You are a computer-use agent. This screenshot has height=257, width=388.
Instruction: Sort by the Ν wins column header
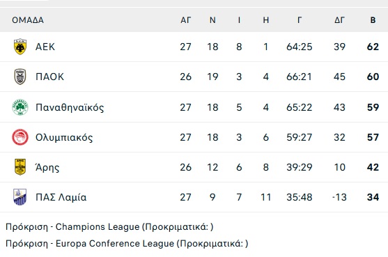pyautogui.click(x=212, y=20)
